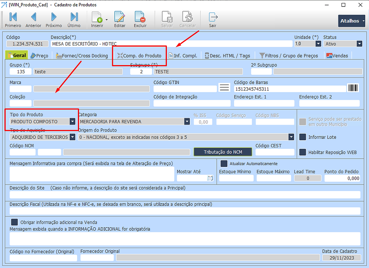Open the Inserir dropdown arrow

coord(107,20)
